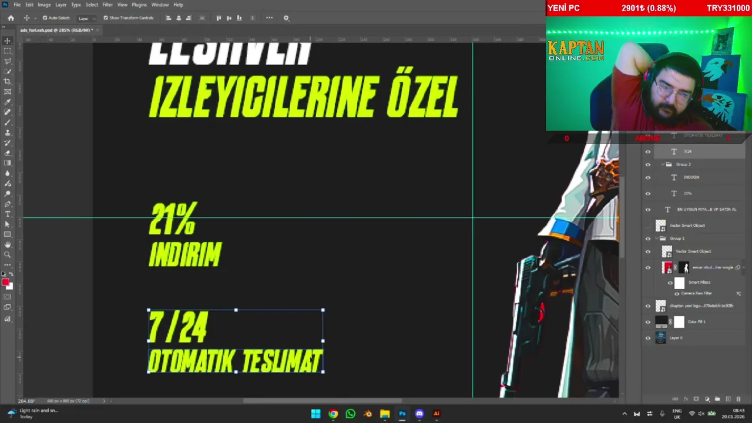Click the white background color swatch
Image resolution: width=752 pixels, height=423 pixels.
pos(10,287)
